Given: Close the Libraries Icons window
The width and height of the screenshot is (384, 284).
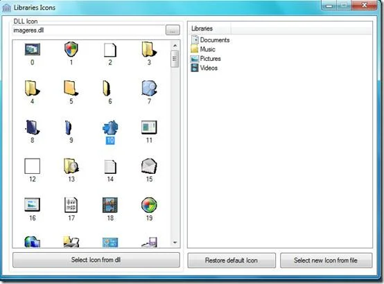Looking at the screenshot, I should tap(364, 5).
